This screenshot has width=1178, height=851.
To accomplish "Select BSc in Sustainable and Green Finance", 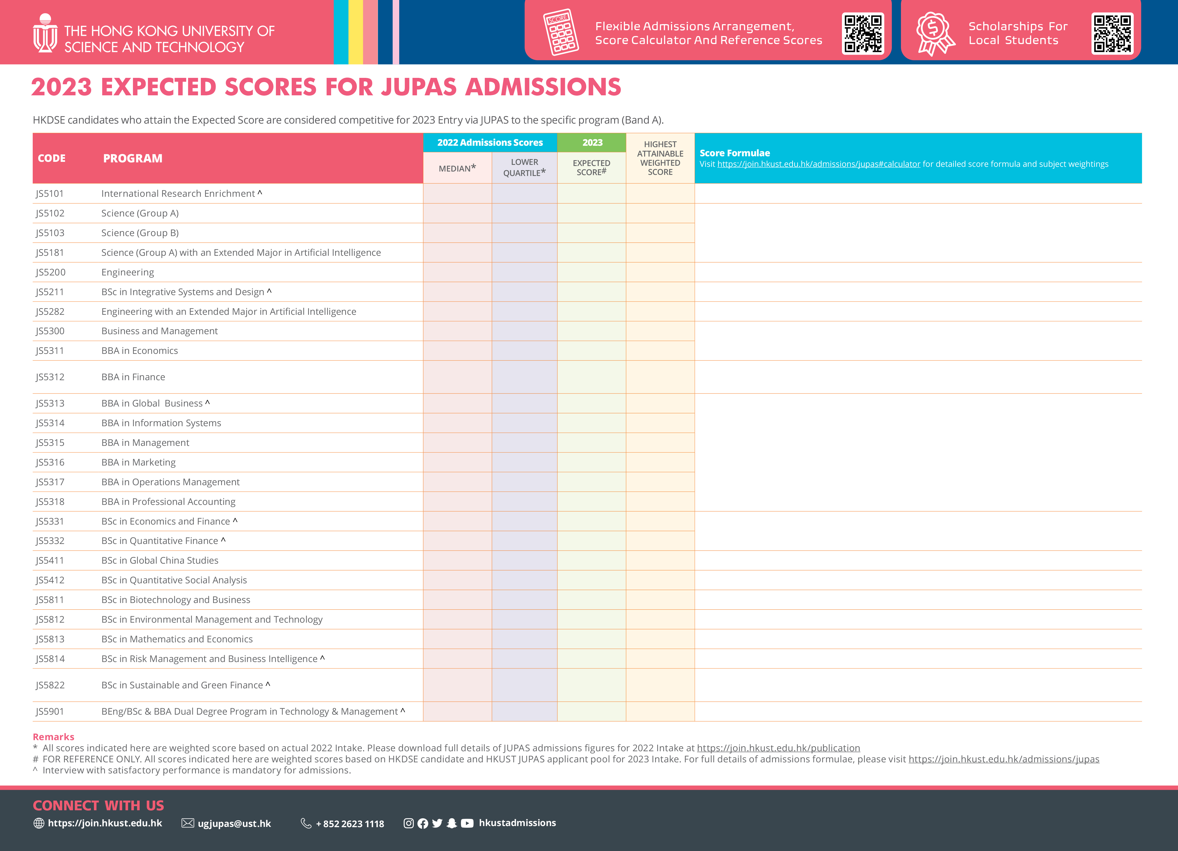I will (x=587, y=685).
